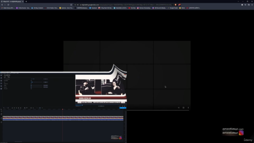Open the browser's main menu icon
The width and height of the screenshot is (254, 143).
(252, 5)
